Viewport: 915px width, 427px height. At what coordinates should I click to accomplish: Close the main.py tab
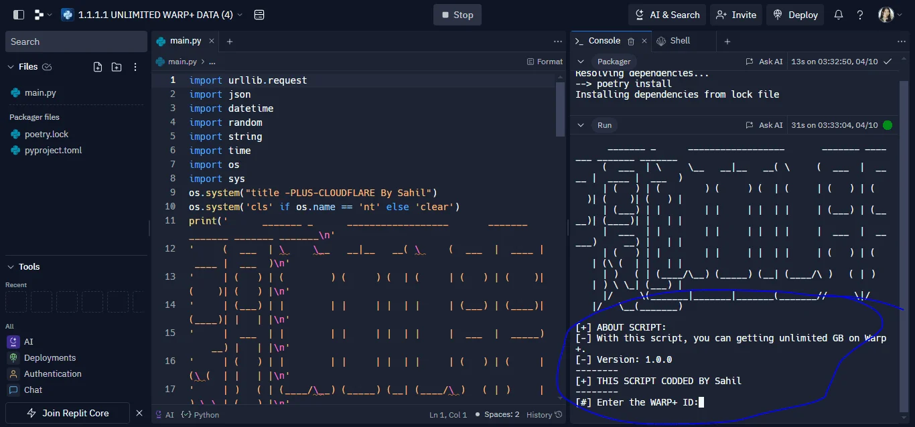coord(212,41)
